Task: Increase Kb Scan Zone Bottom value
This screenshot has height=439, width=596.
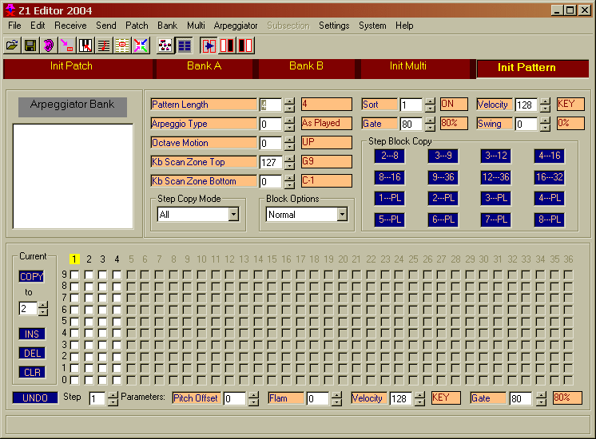Action: click(x=290, y=178)
